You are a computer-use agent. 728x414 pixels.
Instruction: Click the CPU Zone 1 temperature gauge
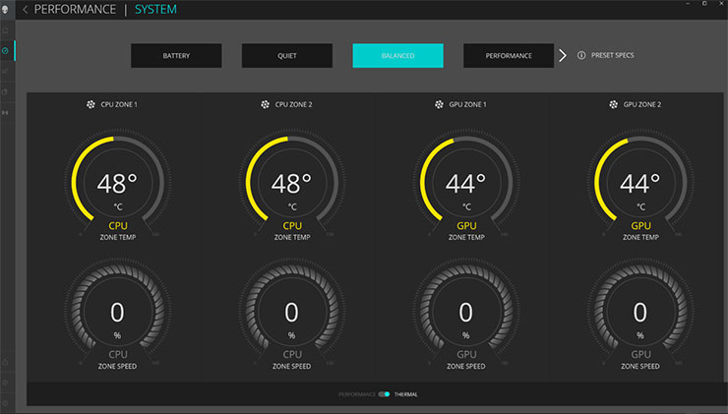(x=117, y=182)
